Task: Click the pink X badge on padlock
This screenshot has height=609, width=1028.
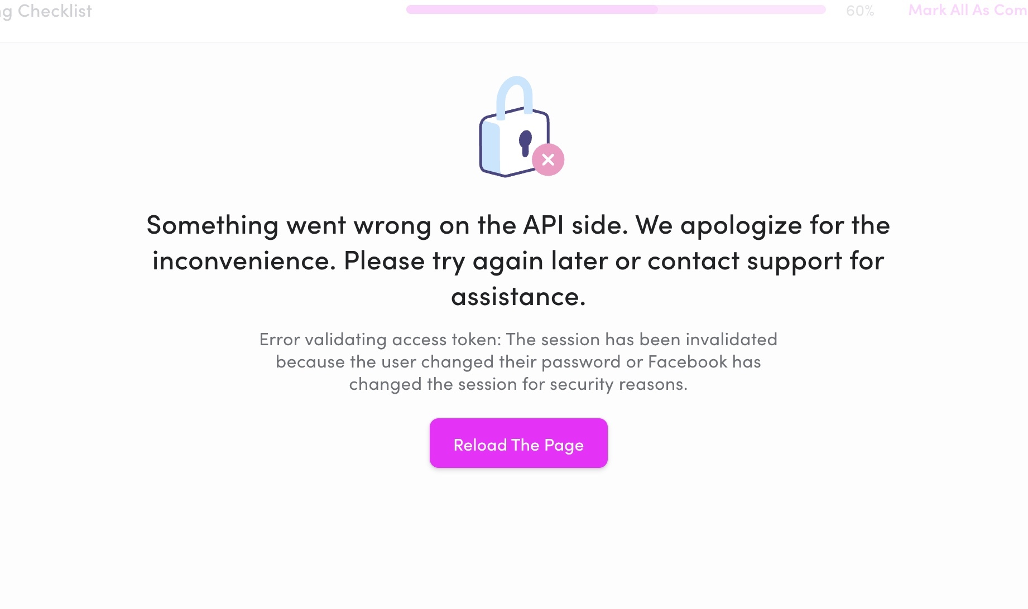Action: [x=548, y=159]
